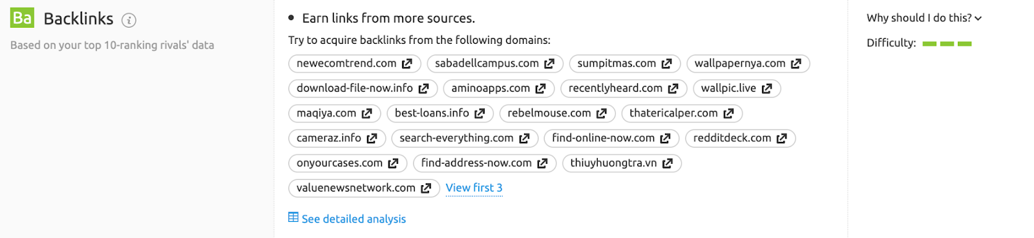Click external link icon beside wallpapernya.com
The image size is (1034, 238).
pyautogui.click(x=796, y=63)
